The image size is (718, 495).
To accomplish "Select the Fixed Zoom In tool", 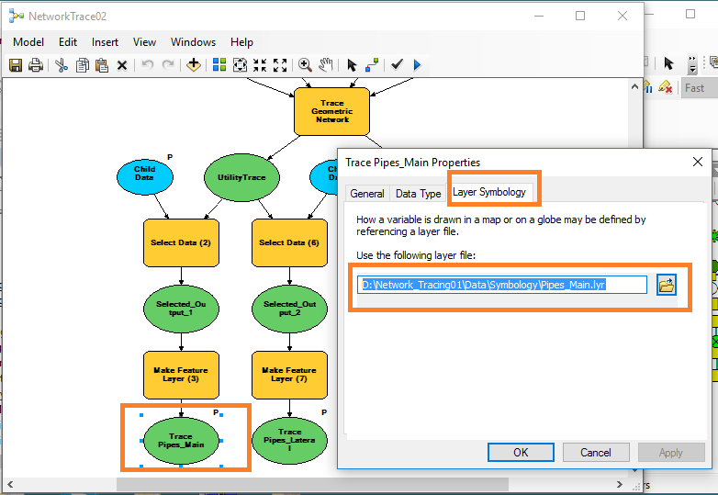I will click(260, 65).
